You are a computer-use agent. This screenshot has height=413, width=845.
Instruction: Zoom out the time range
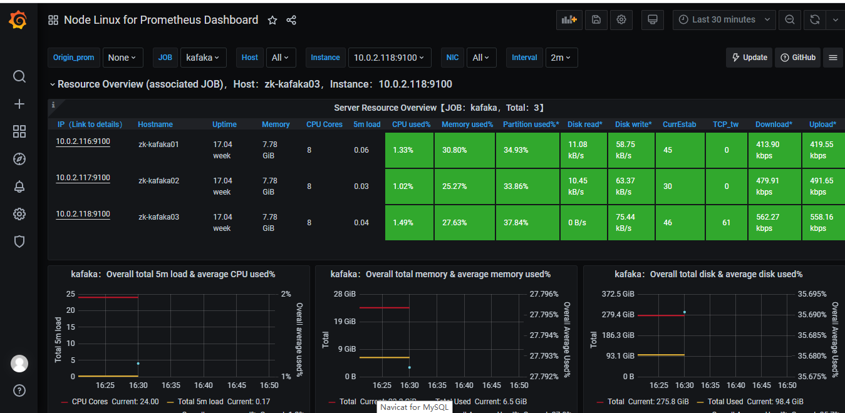[790, 20]
